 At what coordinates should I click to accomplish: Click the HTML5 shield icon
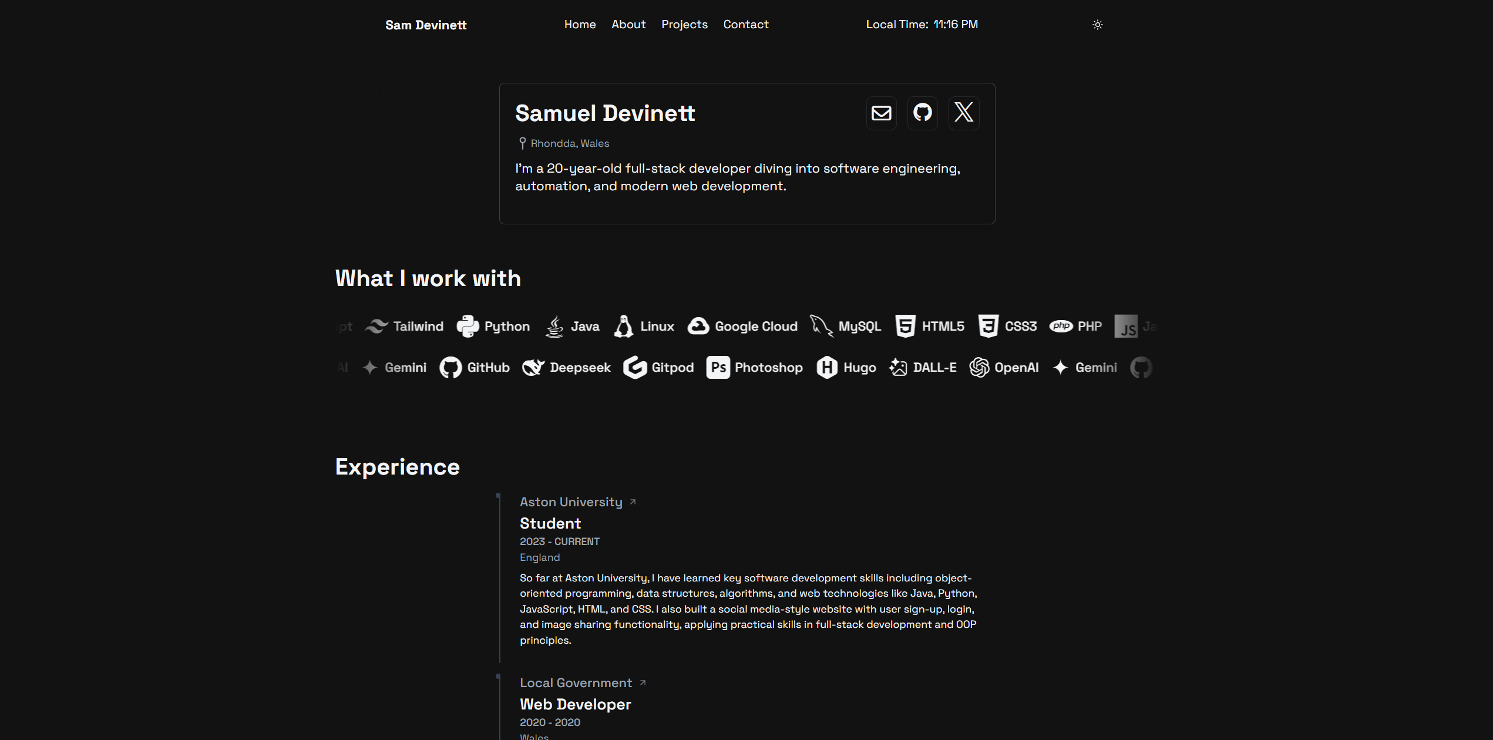pyautogui.click(x=905, y=327)
